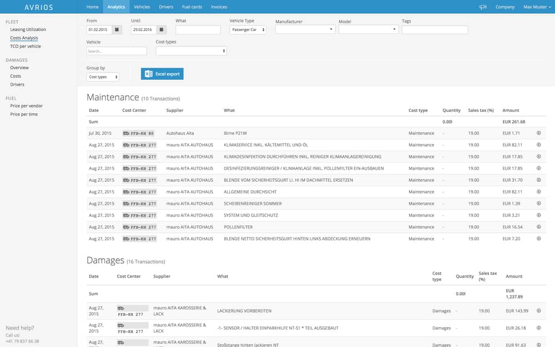
Task: Open the Vehicle Type dropdown
Action: point(248,30)
